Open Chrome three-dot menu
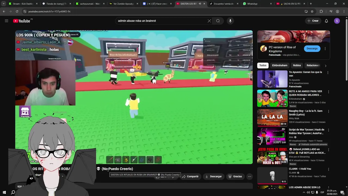 tap(344, 11)
